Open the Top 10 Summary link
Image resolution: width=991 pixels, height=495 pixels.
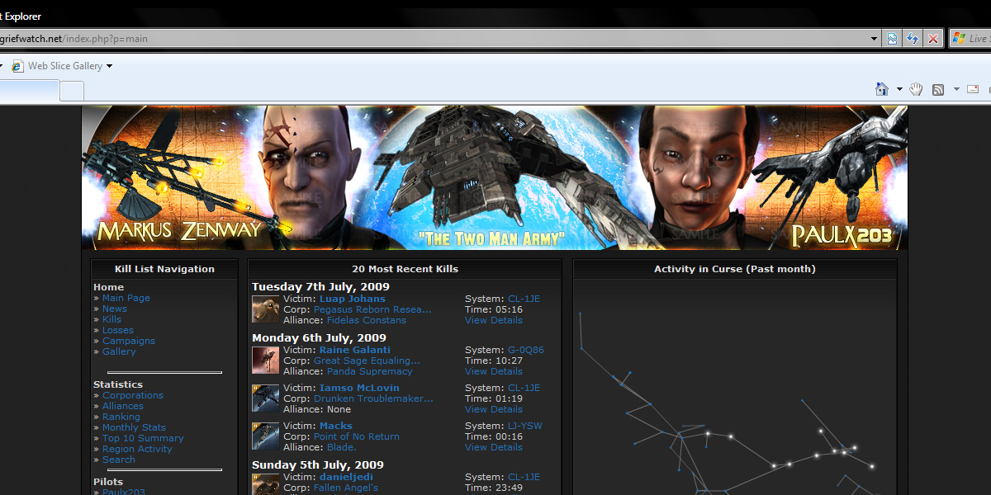pyautogui.click(x=143, y=438)
